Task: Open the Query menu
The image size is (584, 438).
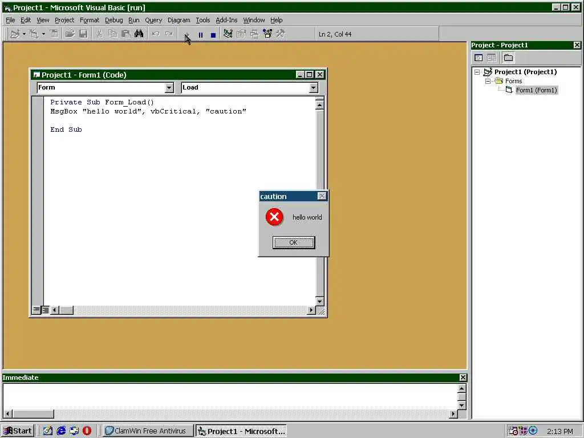Action: point(153,20)
